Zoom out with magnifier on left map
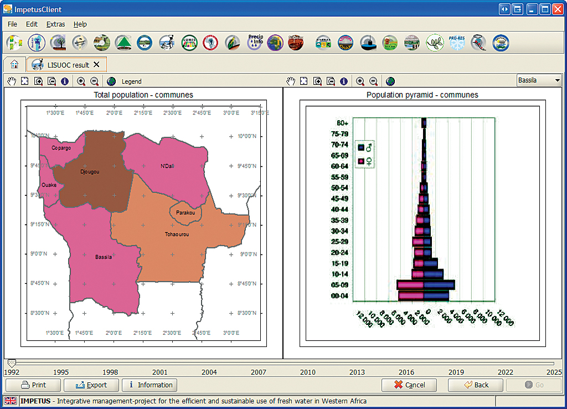The height and width of the screenshot is (409, 567). [94, 81]
